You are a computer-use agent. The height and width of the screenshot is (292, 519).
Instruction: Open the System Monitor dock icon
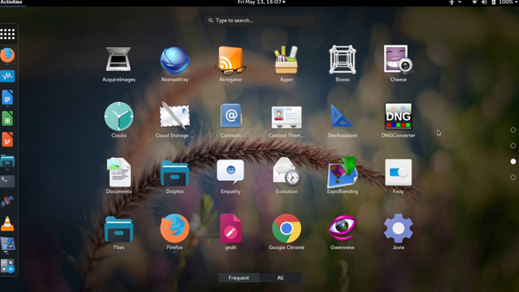pyautogui.click(x=7, y=76)
